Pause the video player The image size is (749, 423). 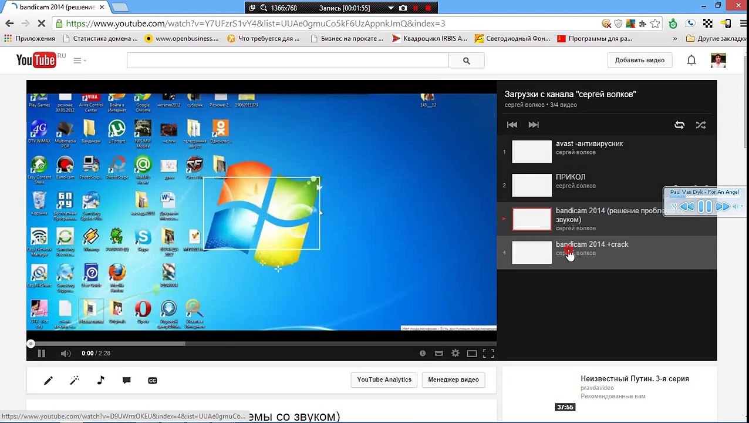(41, 353)
